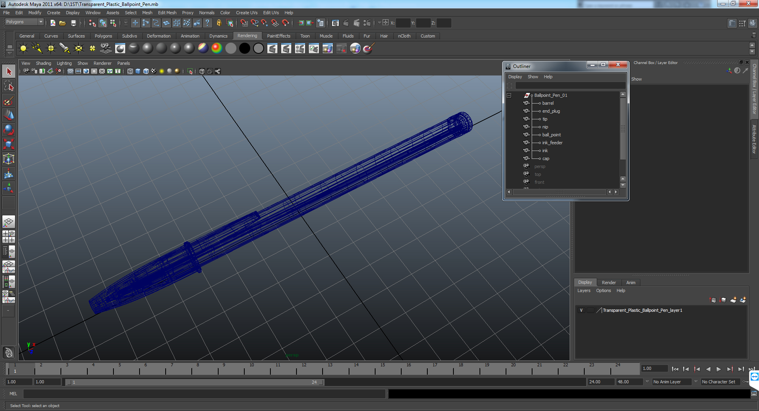The height and width of the screenshot is (411, 759).
Task: Select barrel in the Outliner
Action: coord(548,103)
